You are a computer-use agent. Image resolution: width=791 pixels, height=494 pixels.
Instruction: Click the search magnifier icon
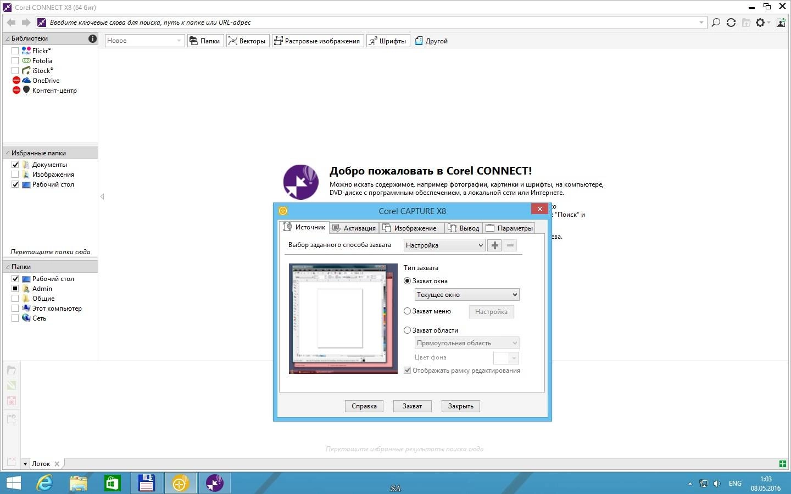click(x=716, y=23)
